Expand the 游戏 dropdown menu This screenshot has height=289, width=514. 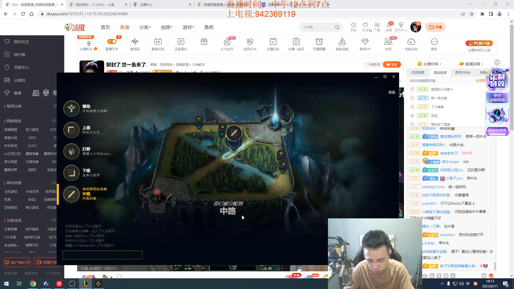[188, 27]
